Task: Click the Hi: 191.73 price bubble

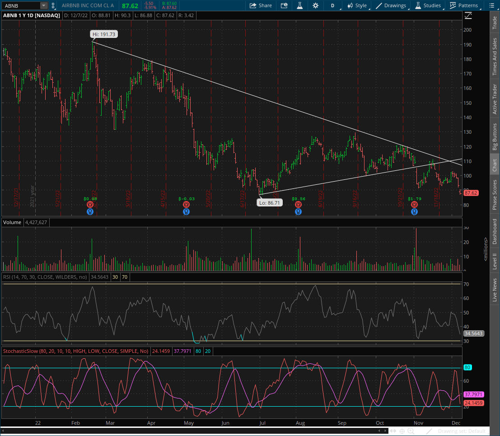Action: coord(103,34)
